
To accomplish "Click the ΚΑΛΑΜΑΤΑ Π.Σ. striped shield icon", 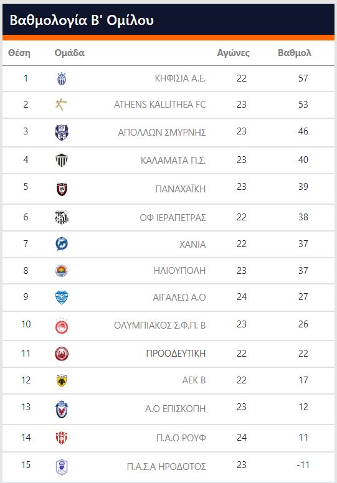I will click(x=62, y=160).
